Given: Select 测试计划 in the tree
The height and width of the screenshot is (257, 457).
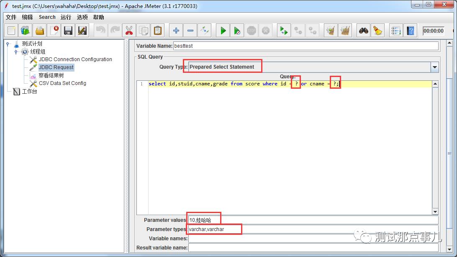Looking at the screenshot, I should click(x=32, y=44).
